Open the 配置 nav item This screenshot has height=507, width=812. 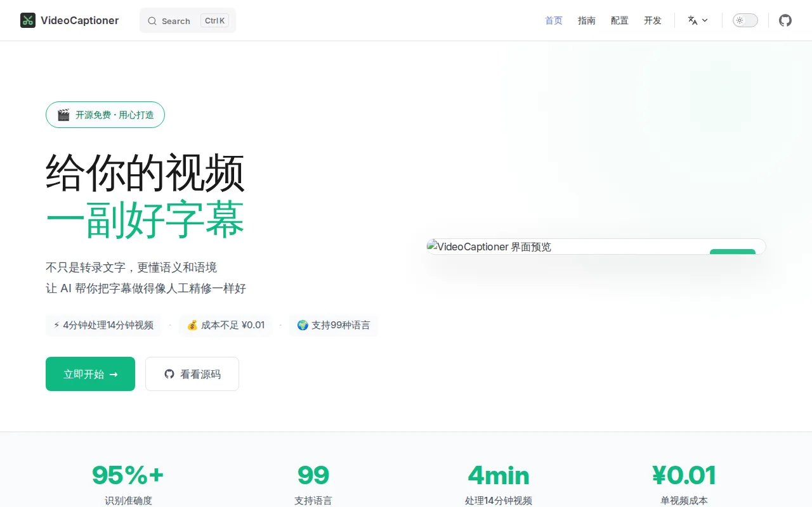620,20
